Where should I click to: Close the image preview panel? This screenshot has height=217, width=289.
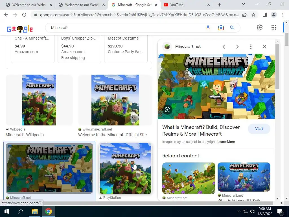[x=264, y=47]
